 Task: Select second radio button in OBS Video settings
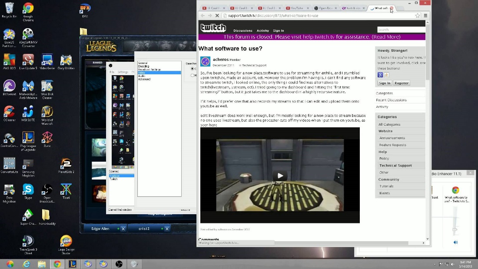[x=193, y=75]
